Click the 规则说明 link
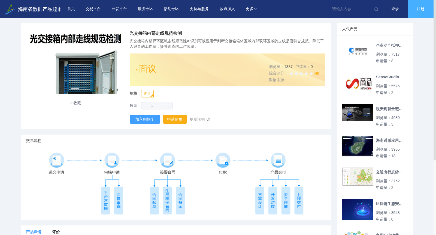Screen dimensions: 436x235 pos(197,119)
